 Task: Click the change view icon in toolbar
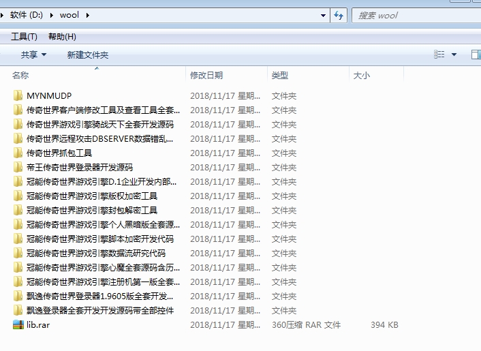(439, 55)
